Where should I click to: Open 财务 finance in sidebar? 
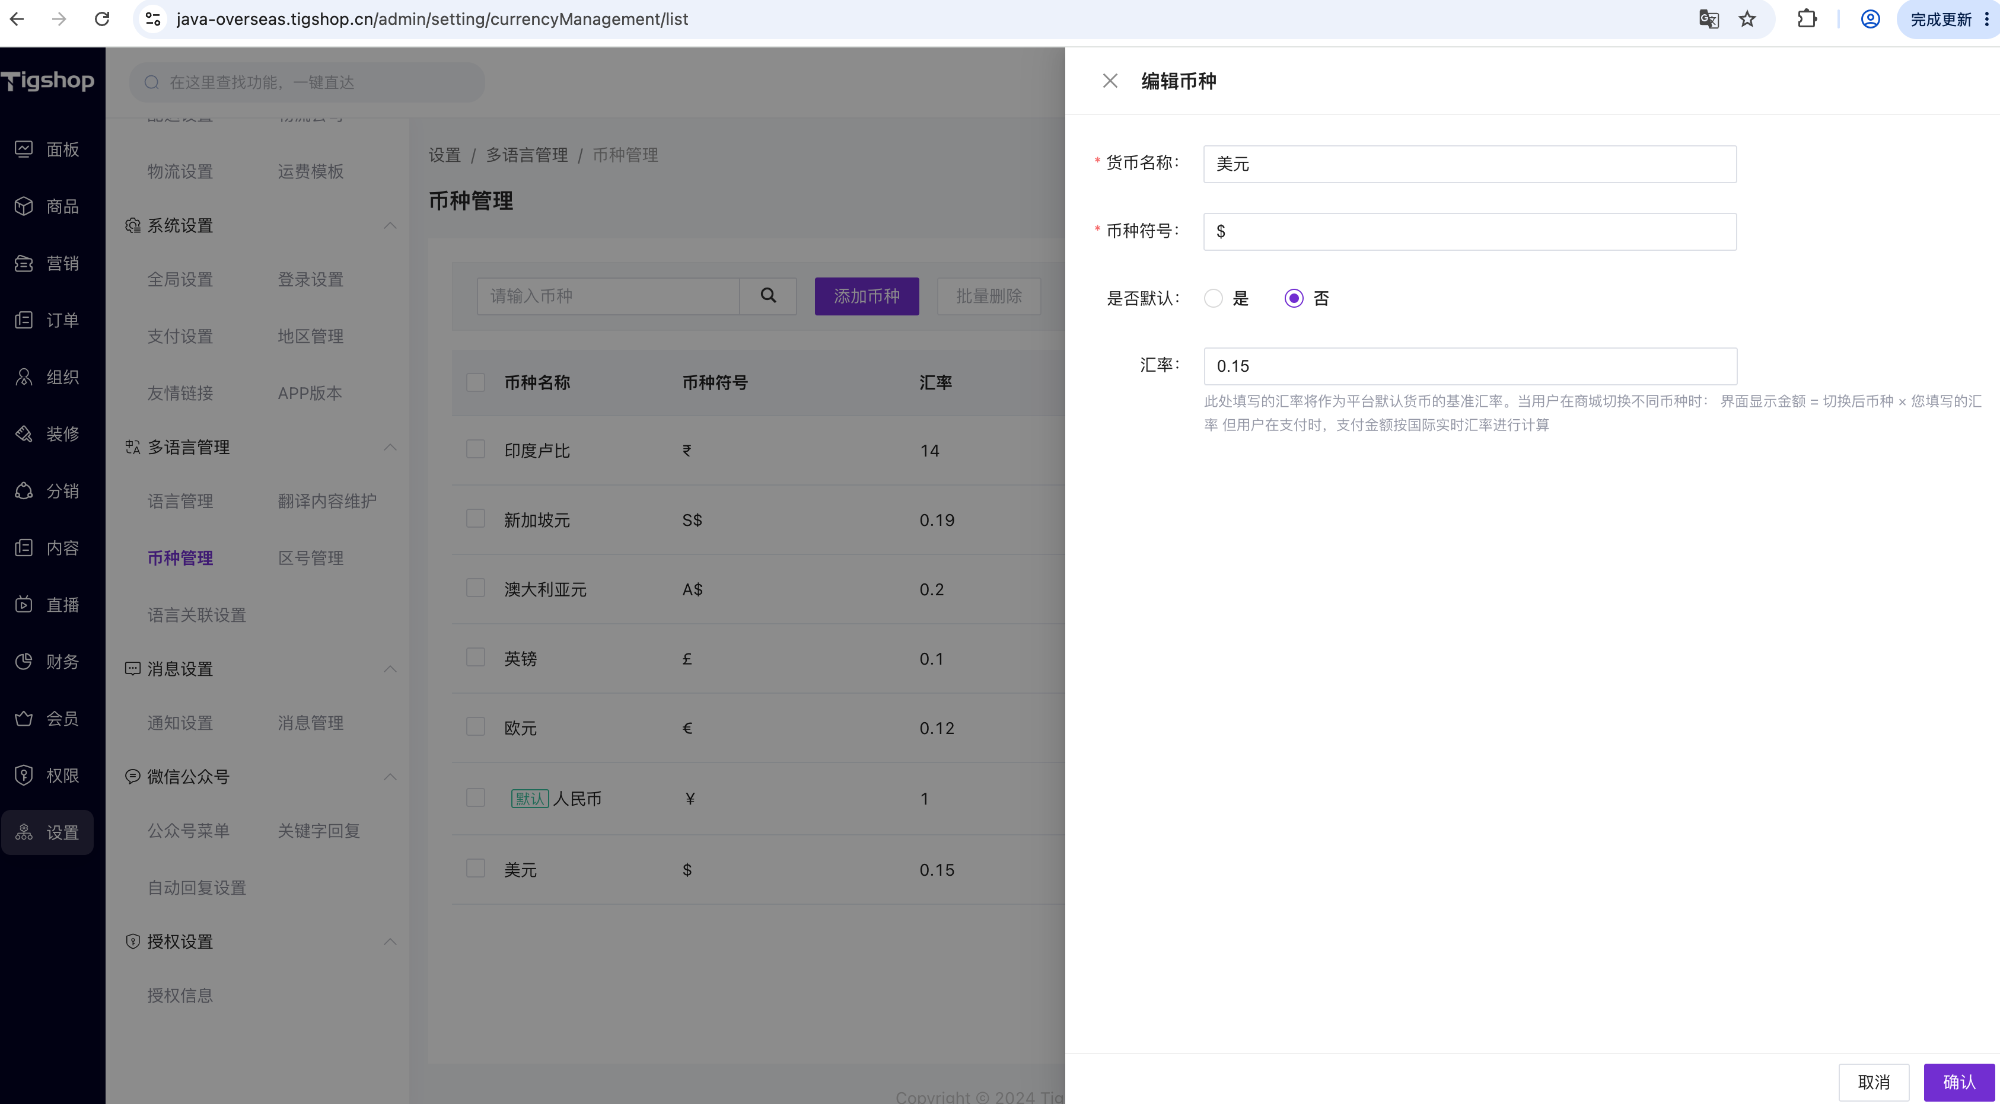point(47,662)
